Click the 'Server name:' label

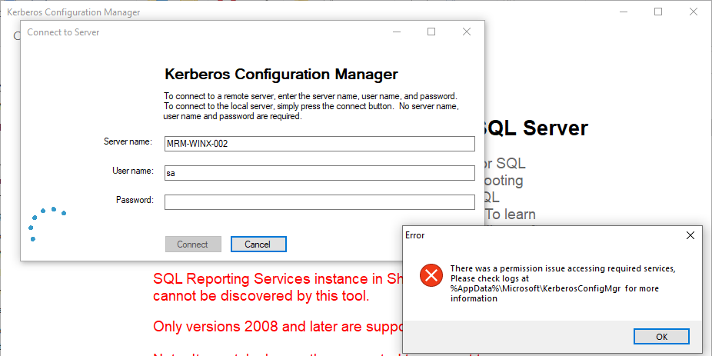pos(128,141)
